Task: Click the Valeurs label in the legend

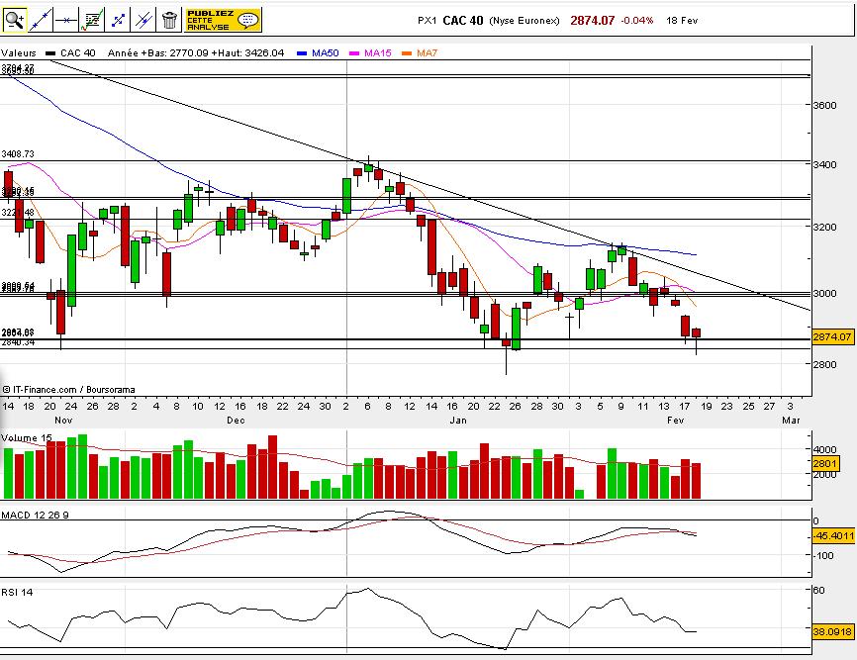Action: (x=19, y=53)
